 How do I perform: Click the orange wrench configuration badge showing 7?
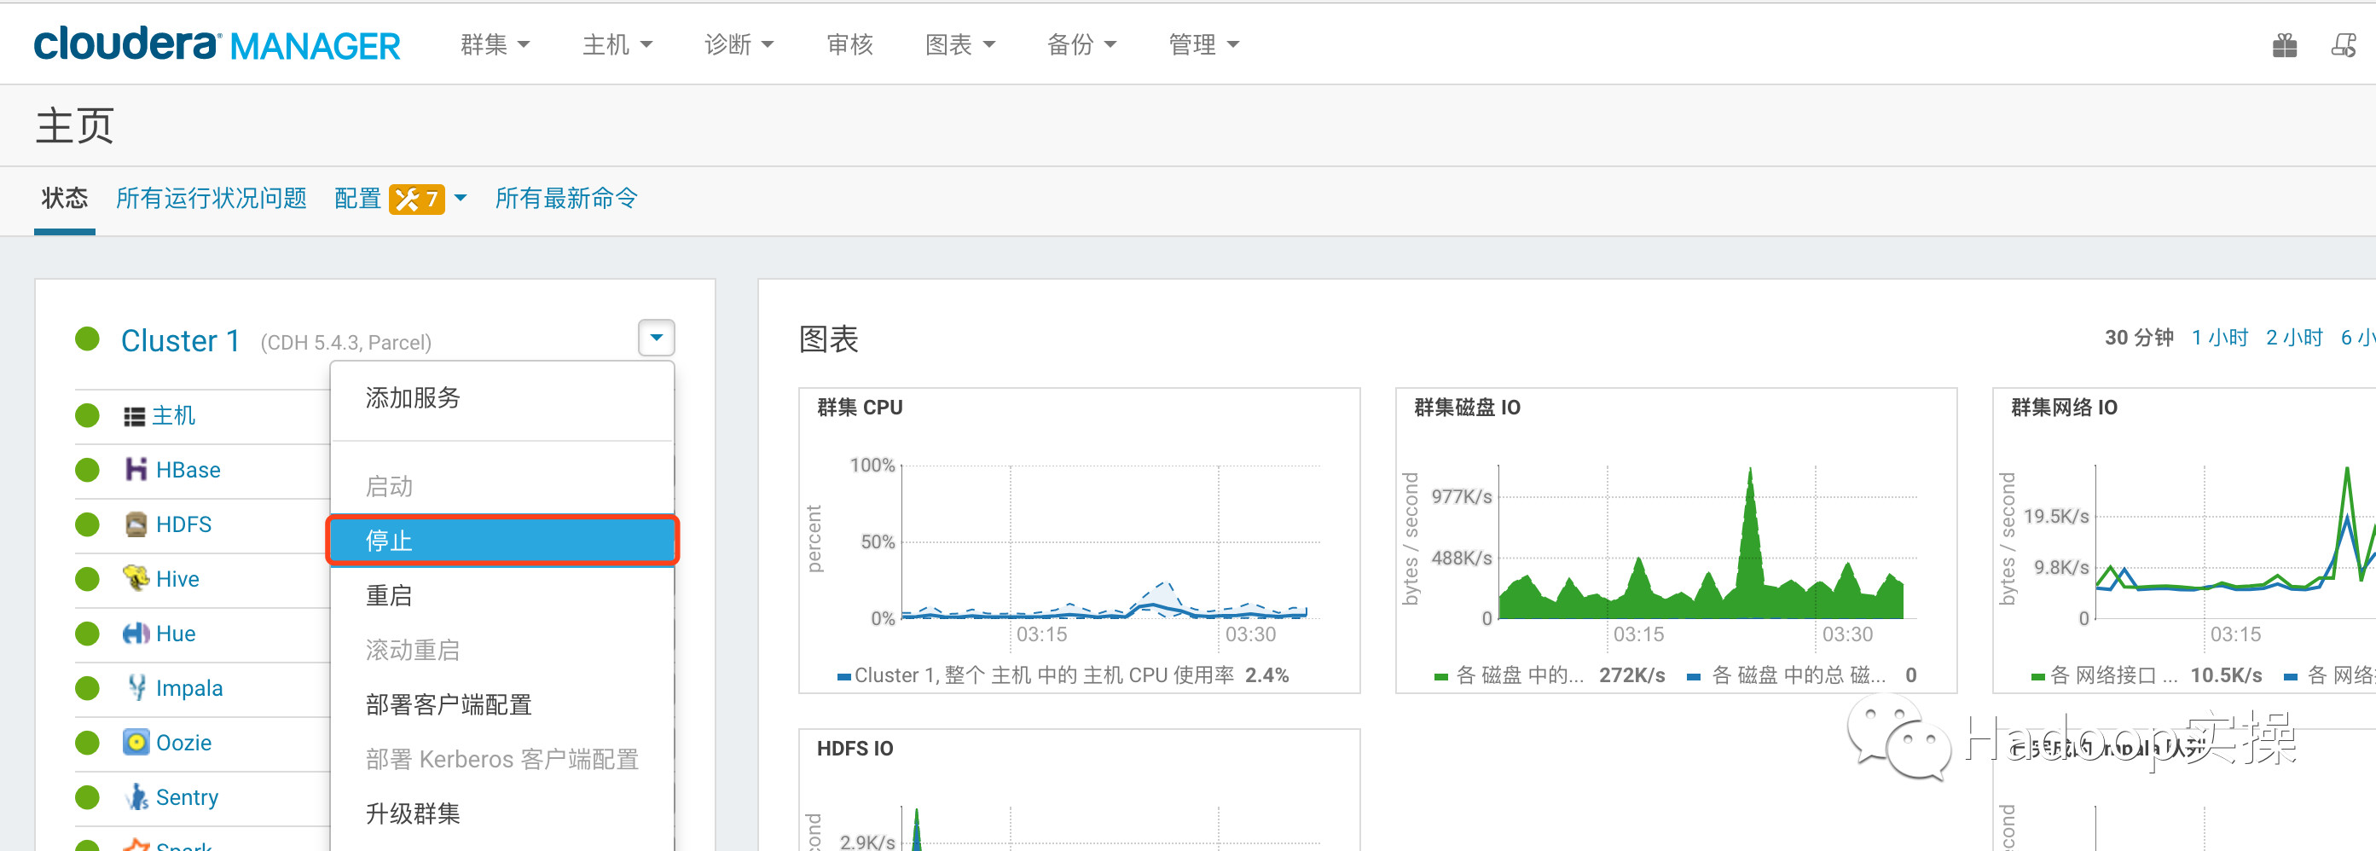pos(416,200)
